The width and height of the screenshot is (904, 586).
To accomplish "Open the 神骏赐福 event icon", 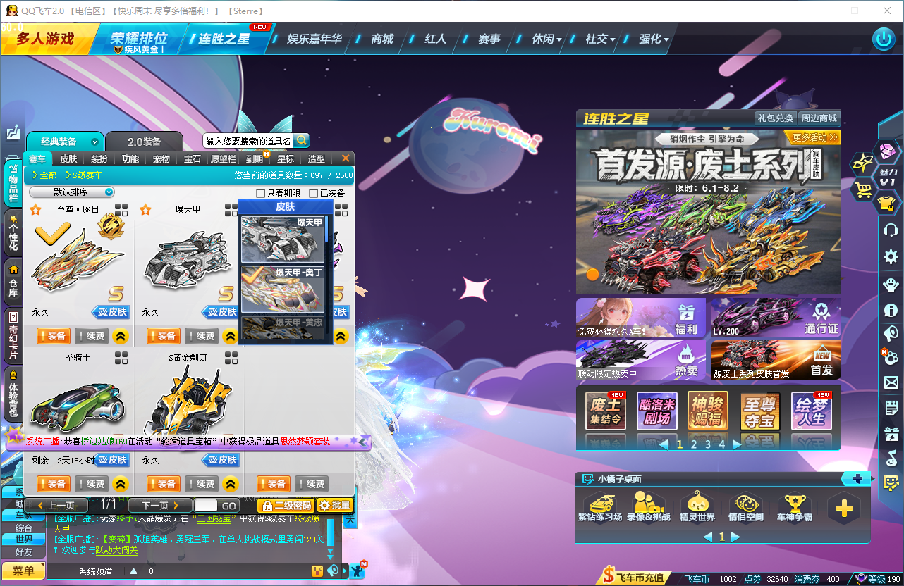I will pyautogui.click(x=708, y=411).
